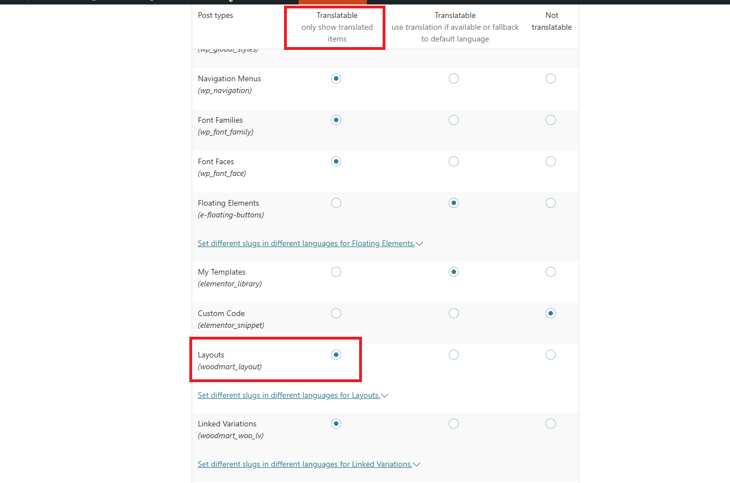This screenshot has height=483, width=730.
Task: Select 'only show translated items' for Font Families
Action: click(x=336, y=120)
